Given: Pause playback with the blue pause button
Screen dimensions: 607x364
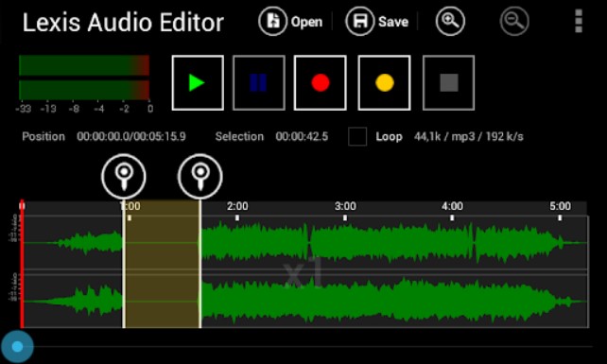Looking at the screenshot, I should [259, 83].
